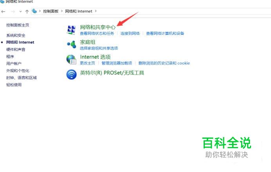Click the Network and Sharing Center icon
This screenshot has height=172, width=271.
point(71,30)
